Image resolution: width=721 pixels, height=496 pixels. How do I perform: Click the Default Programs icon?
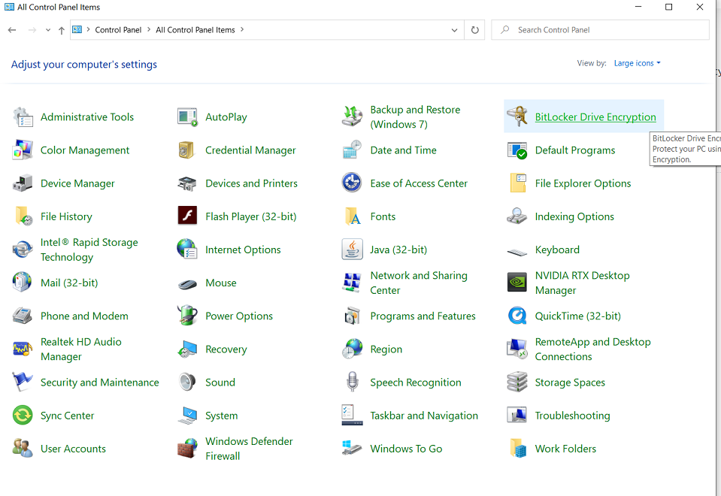(x=517, y=150)
